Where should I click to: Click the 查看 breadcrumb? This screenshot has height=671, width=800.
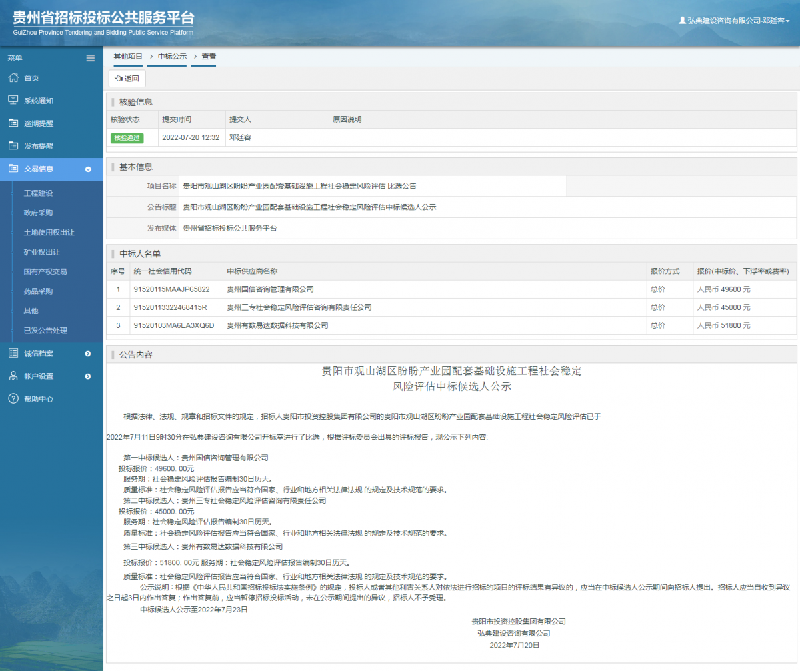tap(209, 57)
